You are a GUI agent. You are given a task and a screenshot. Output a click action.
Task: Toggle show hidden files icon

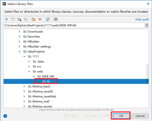pyautogui.click(x=56, y=19)
